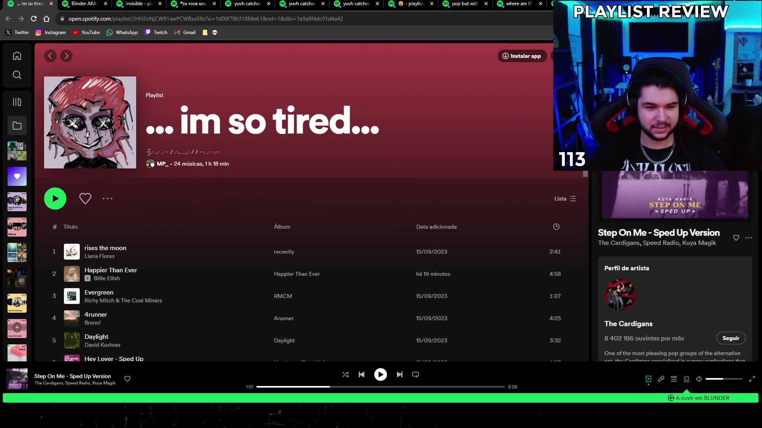Open YouTube bookmark
The width and height of the screenshot is (762, 428).
pyautogui.click(x=86, y=32)
